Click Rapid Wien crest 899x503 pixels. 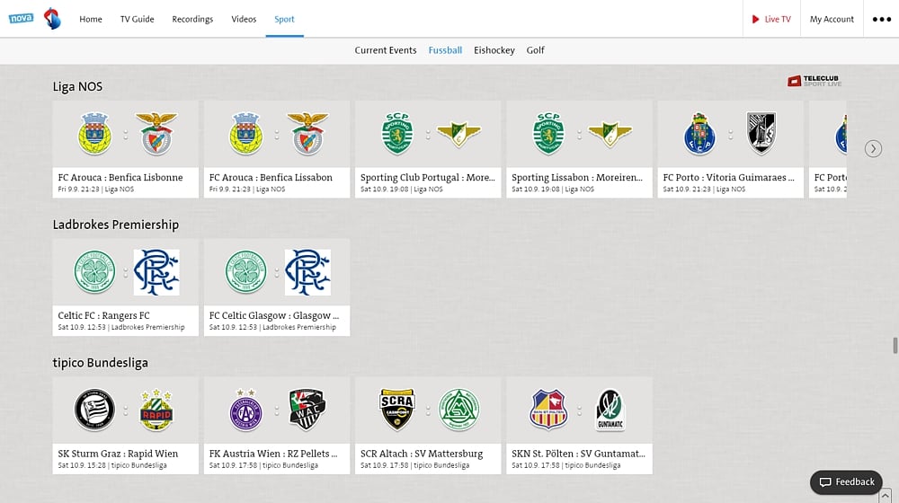156,410
